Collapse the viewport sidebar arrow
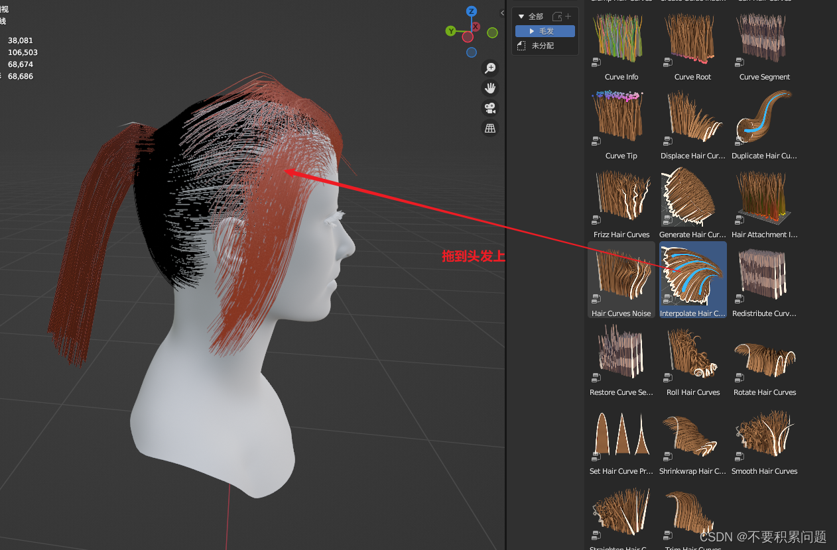Image resolution: width=837 pixels, height=550 pixels. [x=502, y=13]
